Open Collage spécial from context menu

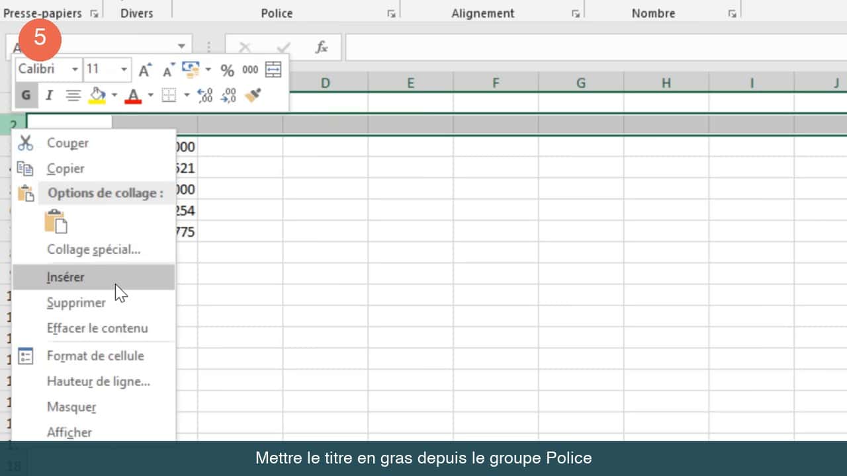93,250
